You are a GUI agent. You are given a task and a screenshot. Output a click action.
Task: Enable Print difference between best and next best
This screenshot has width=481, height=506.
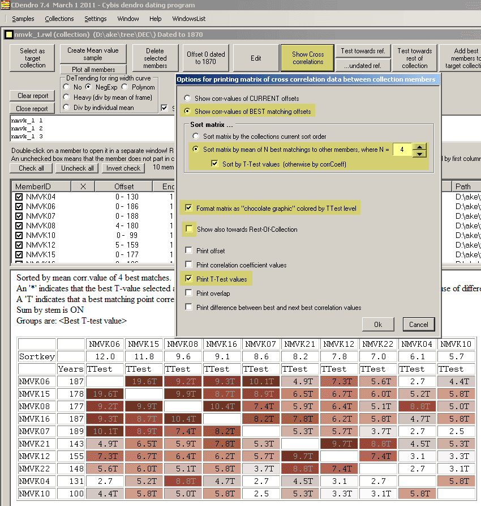coord(189,307)
